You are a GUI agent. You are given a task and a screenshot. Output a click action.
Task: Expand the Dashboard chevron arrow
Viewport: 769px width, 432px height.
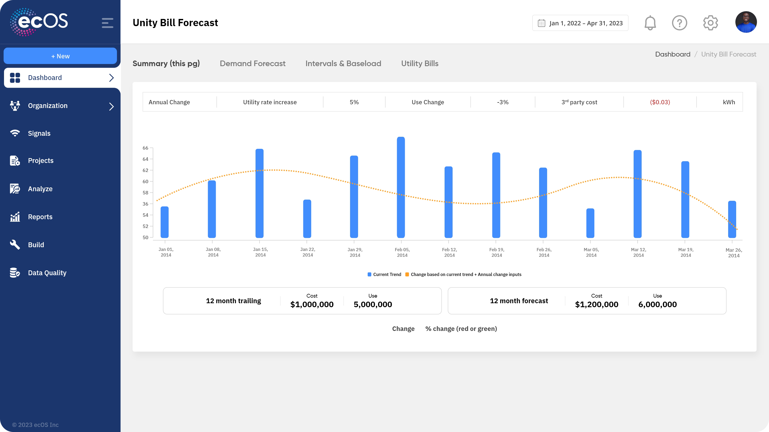point(111,78)
